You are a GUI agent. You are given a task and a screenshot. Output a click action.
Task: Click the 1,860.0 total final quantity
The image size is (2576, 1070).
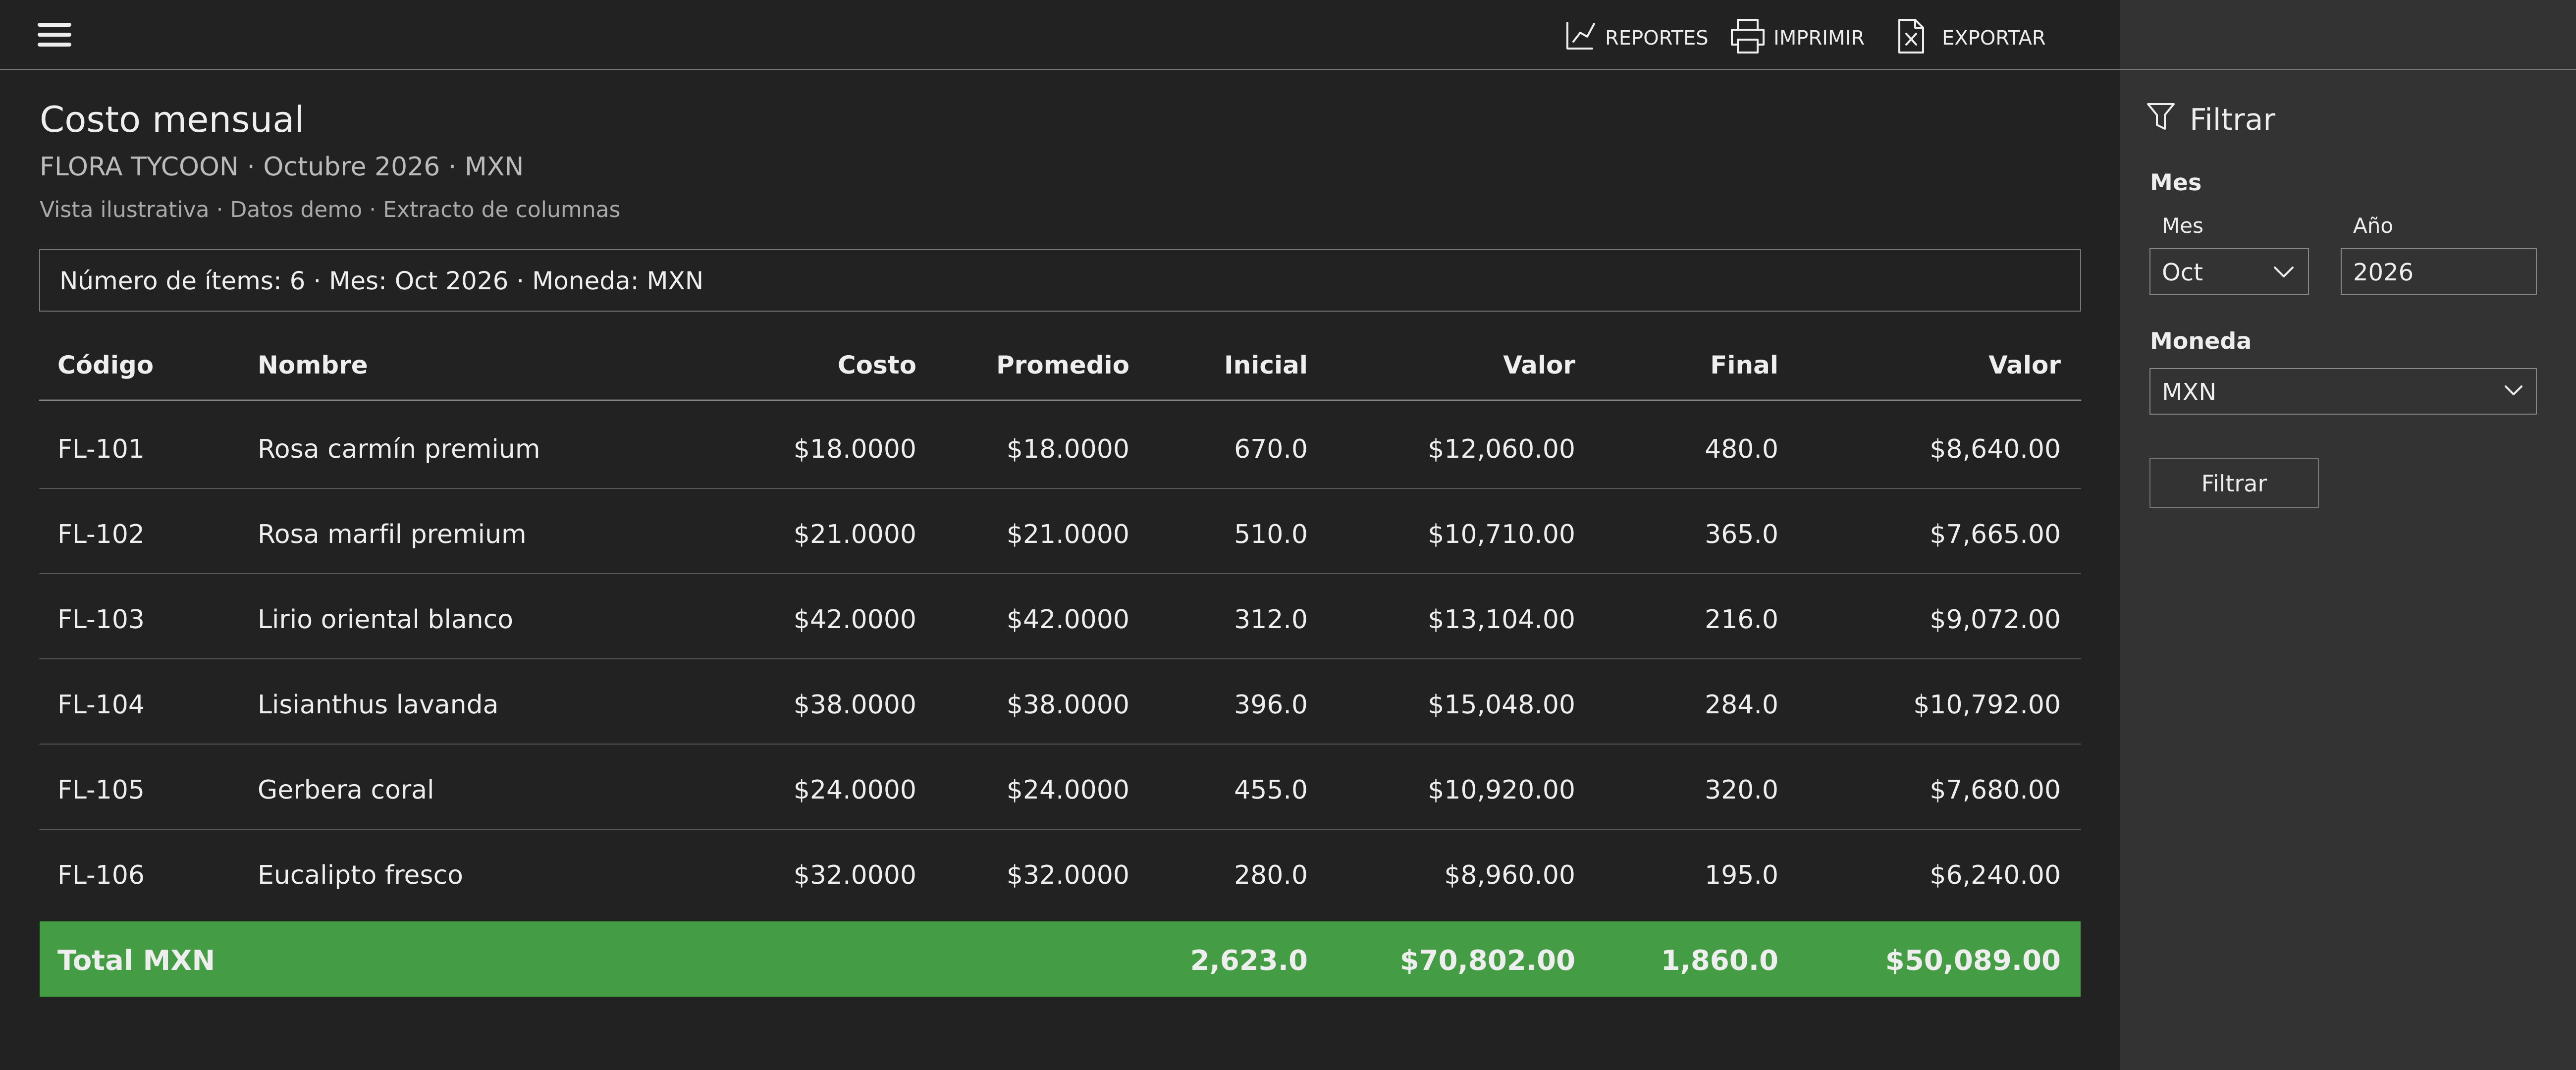tap(1719, 960)
